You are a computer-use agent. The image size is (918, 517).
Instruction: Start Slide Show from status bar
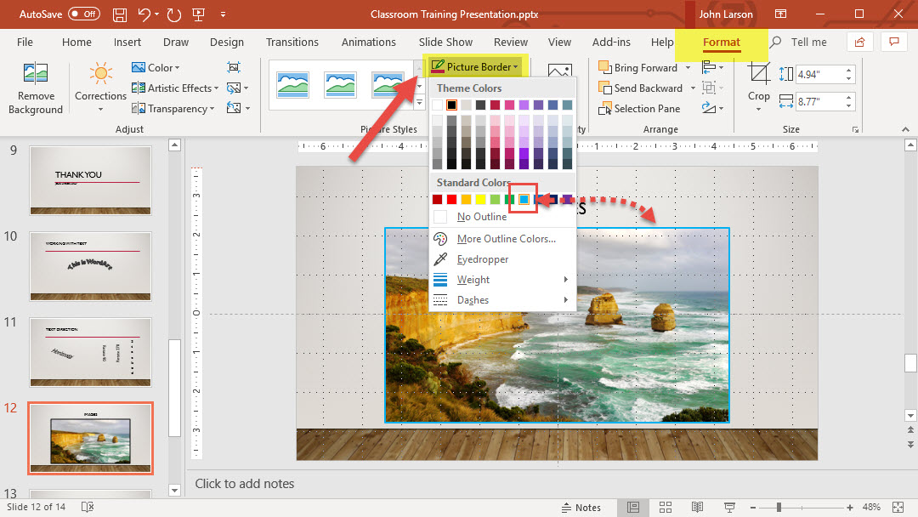point(728,508)
